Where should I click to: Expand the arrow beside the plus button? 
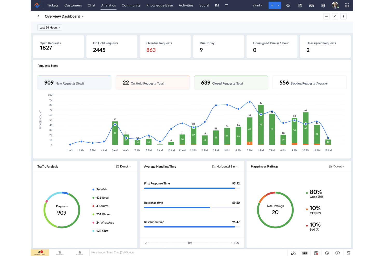[278, 5]
